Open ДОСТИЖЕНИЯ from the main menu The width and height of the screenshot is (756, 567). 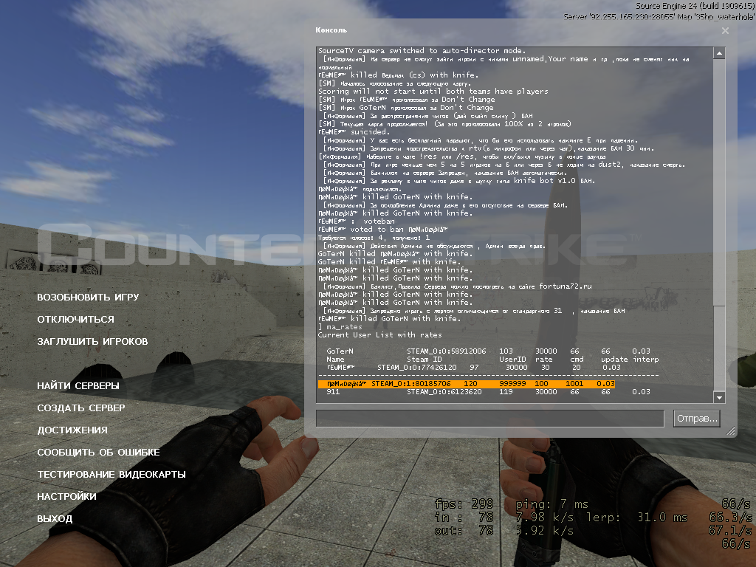click(x=72, y=430)
